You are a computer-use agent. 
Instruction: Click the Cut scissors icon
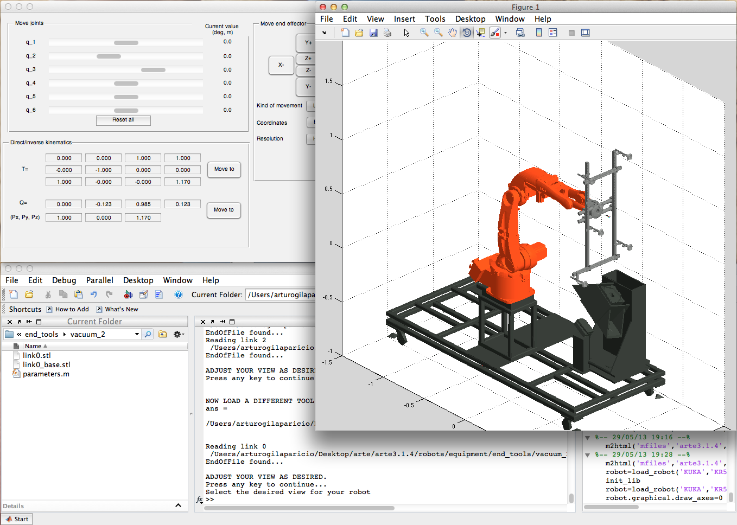click(x=48, y=294)
